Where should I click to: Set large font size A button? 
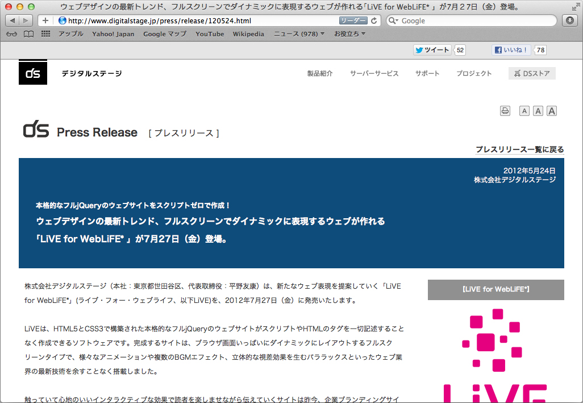click(x=552, y=111)
